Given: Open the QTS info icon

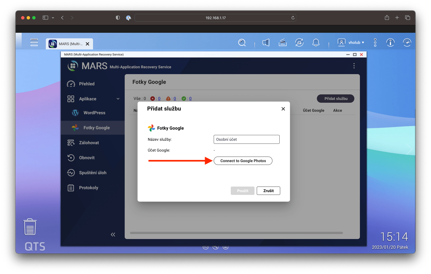Looking at the screenshot, I should coord(390,42).
